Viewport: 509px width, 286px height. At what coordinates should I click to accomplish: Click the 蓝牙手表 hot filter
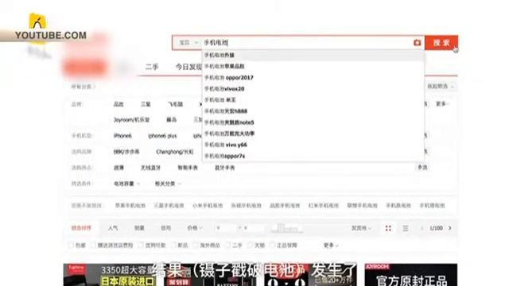point(224,168)
